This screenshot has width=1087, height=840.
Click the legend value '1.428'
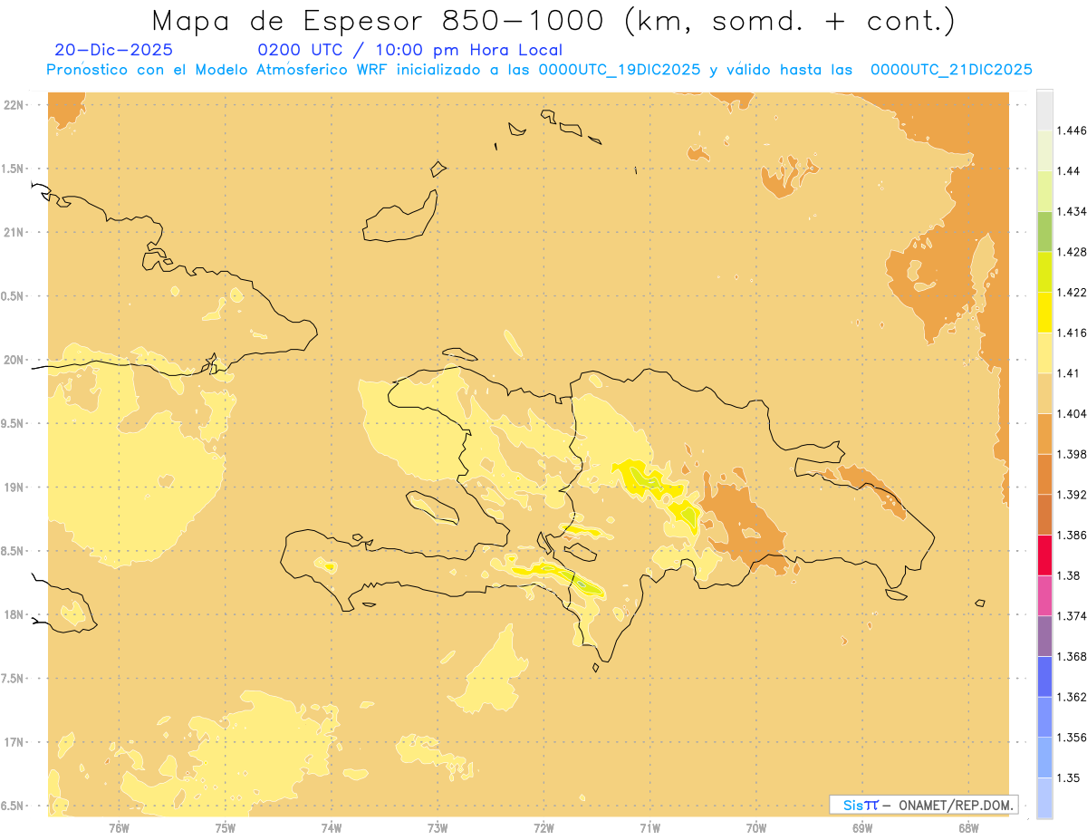click(x=1071, y=252)
